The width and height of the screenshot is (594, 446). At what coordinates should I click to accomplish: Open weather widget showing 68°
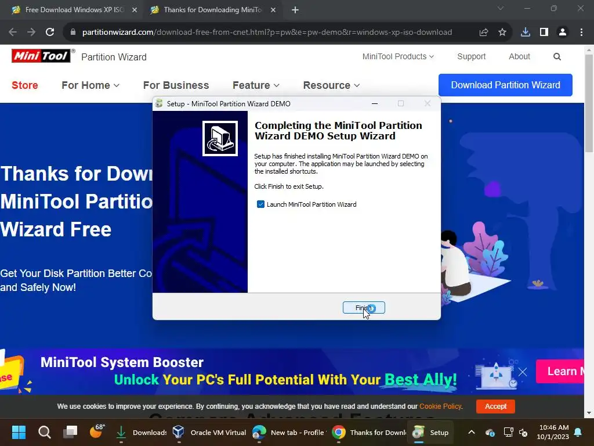(x=97, y=431)
